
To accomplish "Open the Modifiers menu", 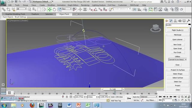I will (x=51, y=5).
